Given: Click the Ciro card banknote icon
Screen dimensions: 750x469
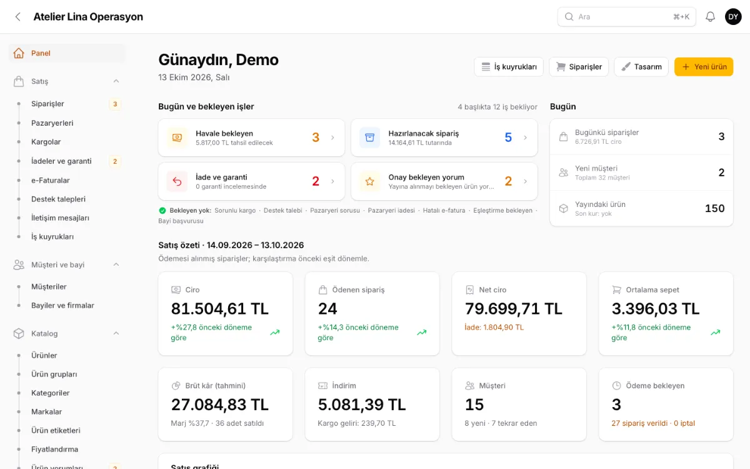Looking at the screenshot, I should 176,290.
